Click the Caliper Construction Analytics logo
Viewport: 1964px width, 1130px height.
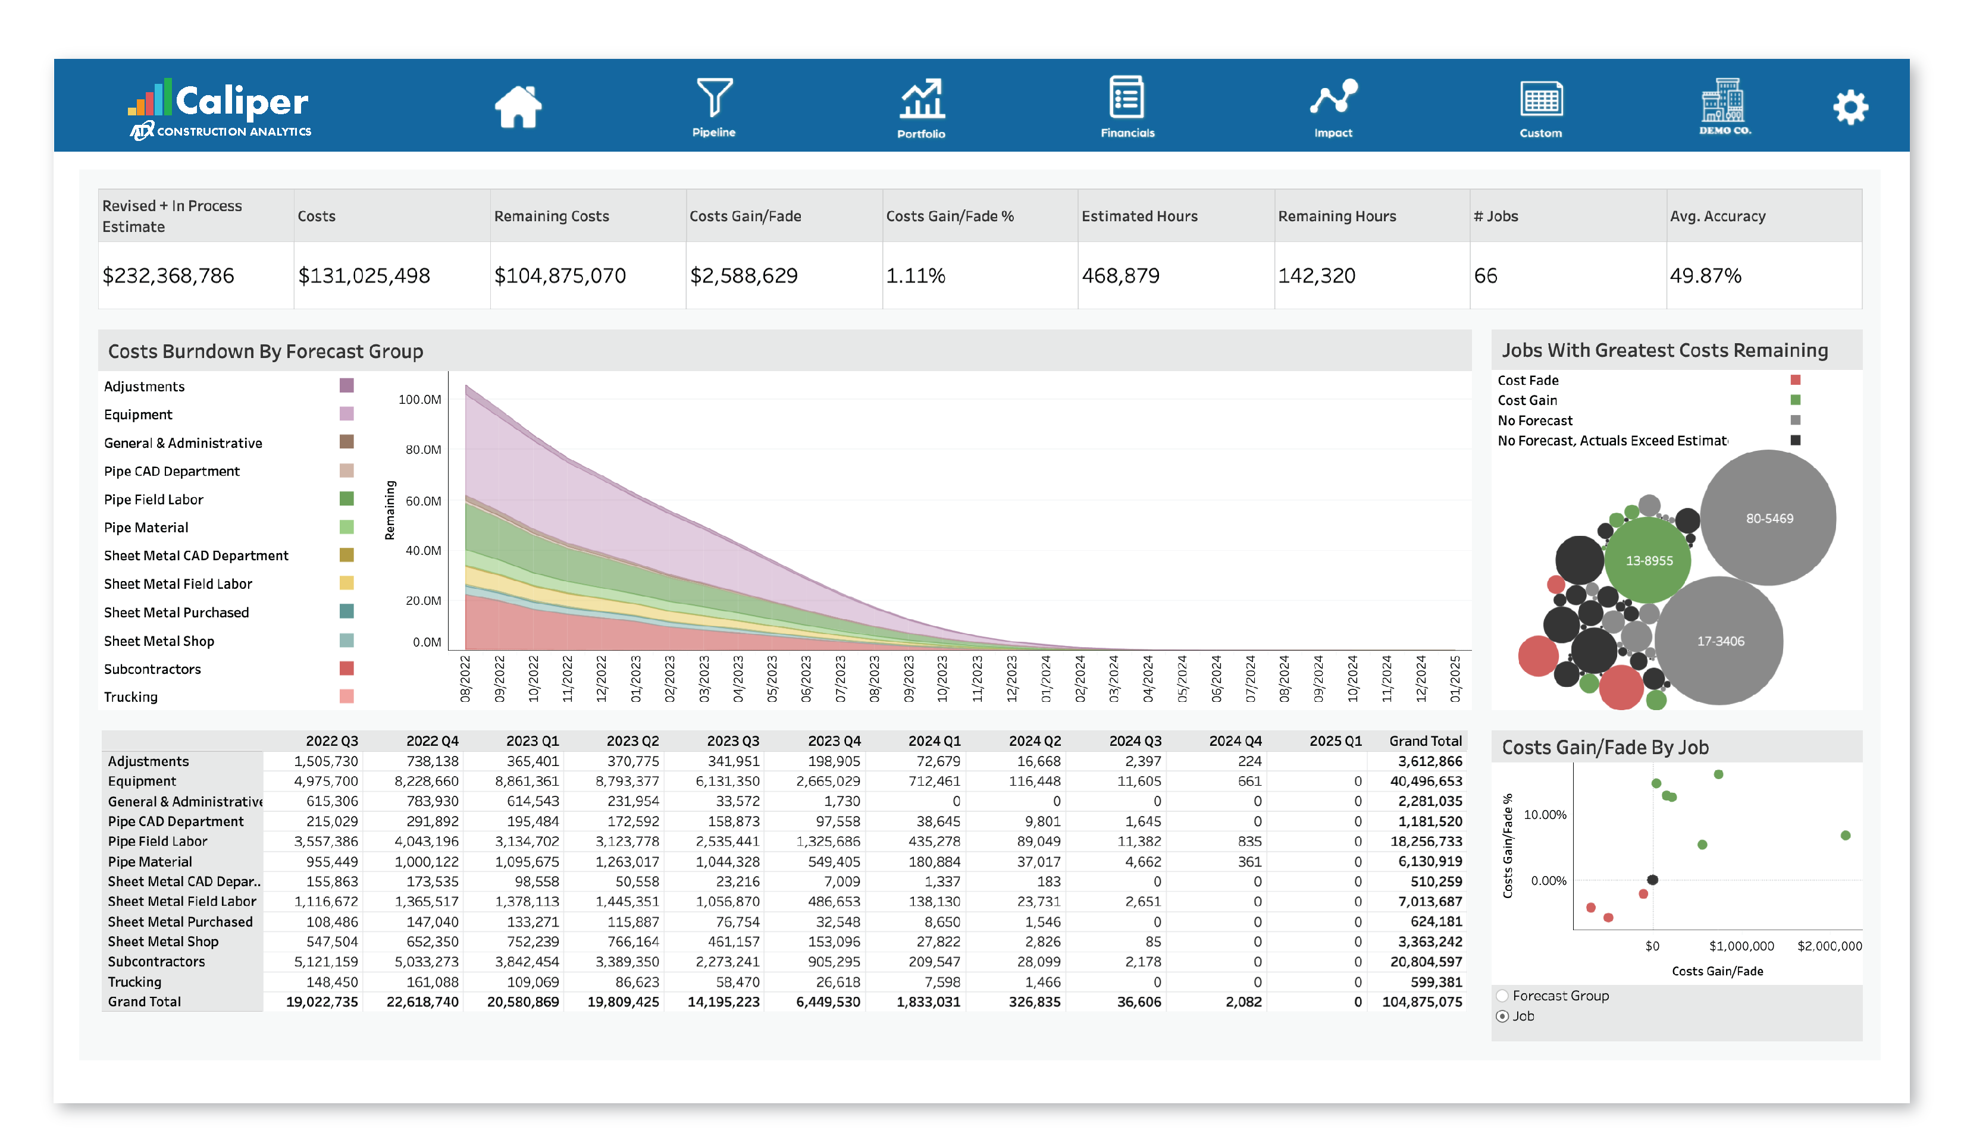(220, 106)
